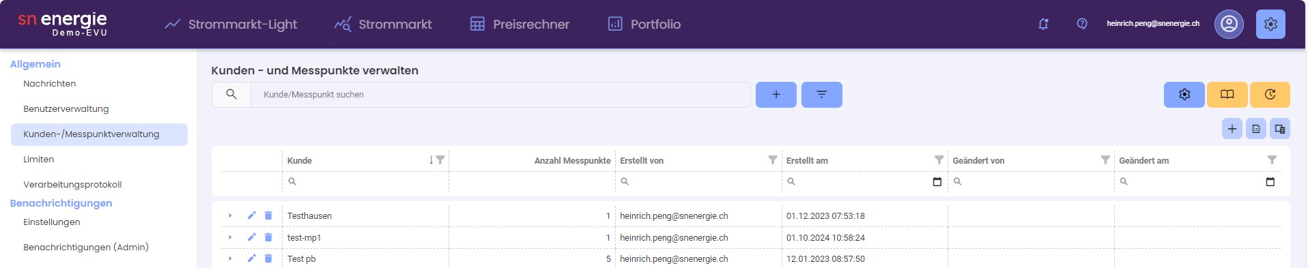Go to Nachrichten in sidebar
This screenshot has height=268, width=1308.
click(49, 84)
